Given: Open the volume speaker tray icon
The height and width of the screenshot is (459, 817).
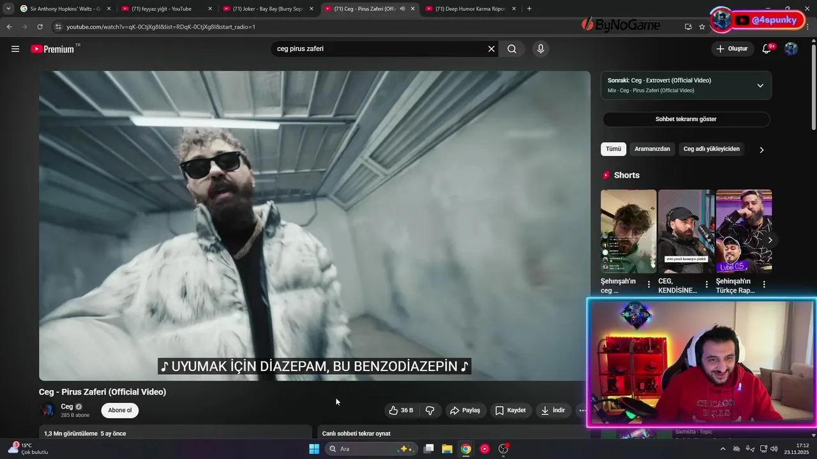Looking at the screenshot, I should pos(776,449).
